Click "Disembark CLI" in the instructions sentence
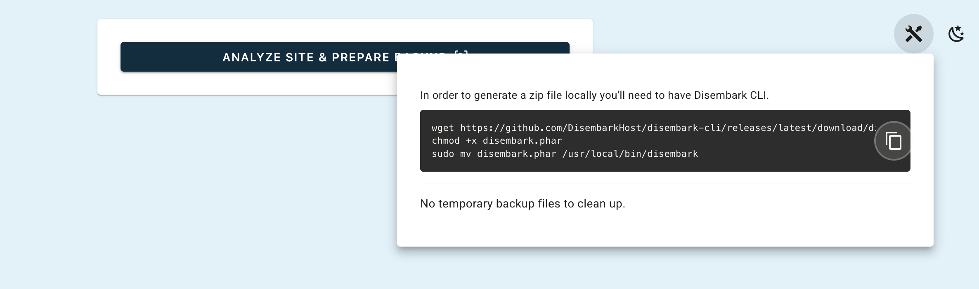The image size is (979, 289). click(731, 96)
